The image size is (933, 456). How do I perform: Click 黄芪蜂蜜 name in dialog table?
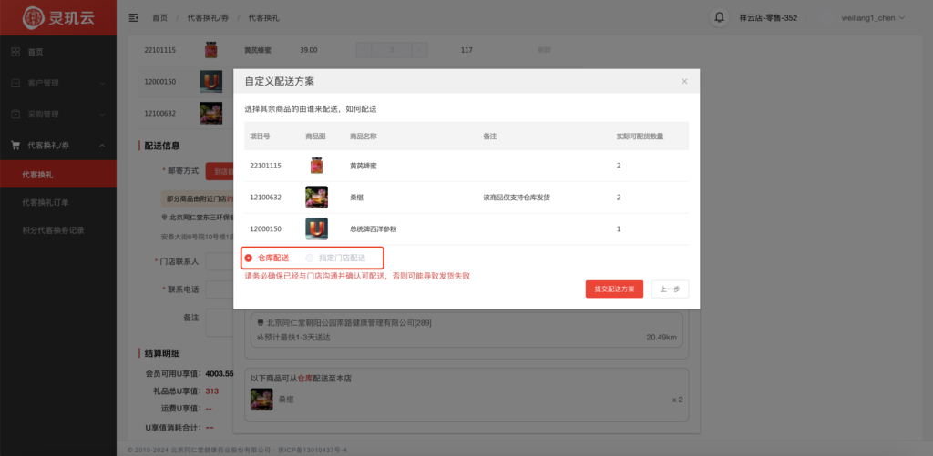[363, 166]
